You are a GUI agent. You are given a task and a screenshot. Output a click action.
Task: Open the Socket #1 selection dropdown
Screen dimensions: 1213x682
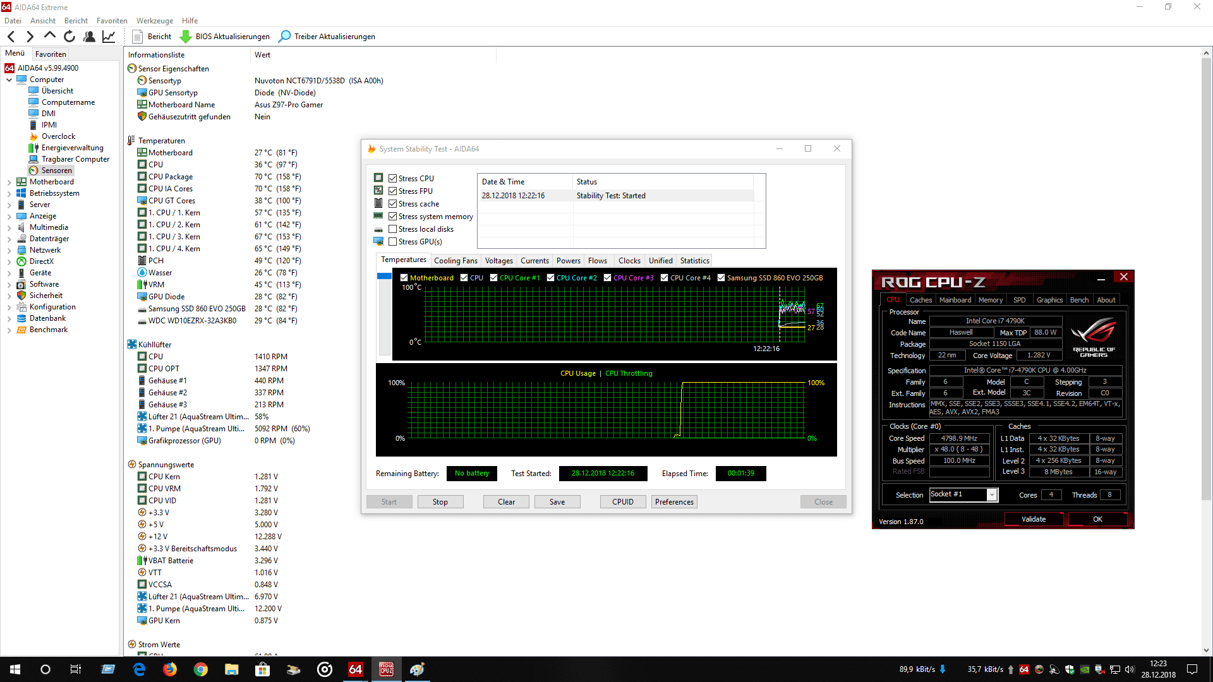992,495
